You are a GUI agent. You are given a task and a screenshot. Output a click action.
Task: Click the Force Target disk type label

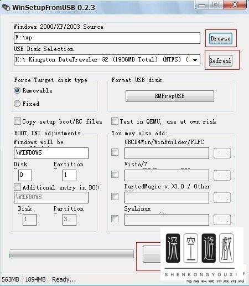click(x=51, y=80)
